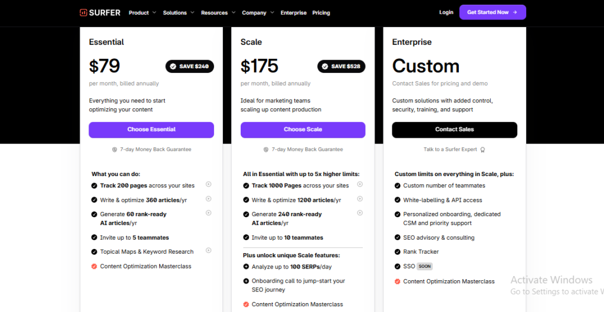This screenshot has height=312, width=604.
Task: Click the checkmark beside White-labelling & API access
Action: [398, 200]
